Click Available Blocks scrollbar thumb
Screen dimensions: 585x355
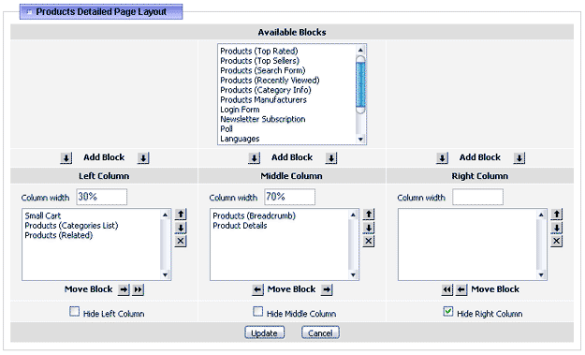tap(360, 84)
